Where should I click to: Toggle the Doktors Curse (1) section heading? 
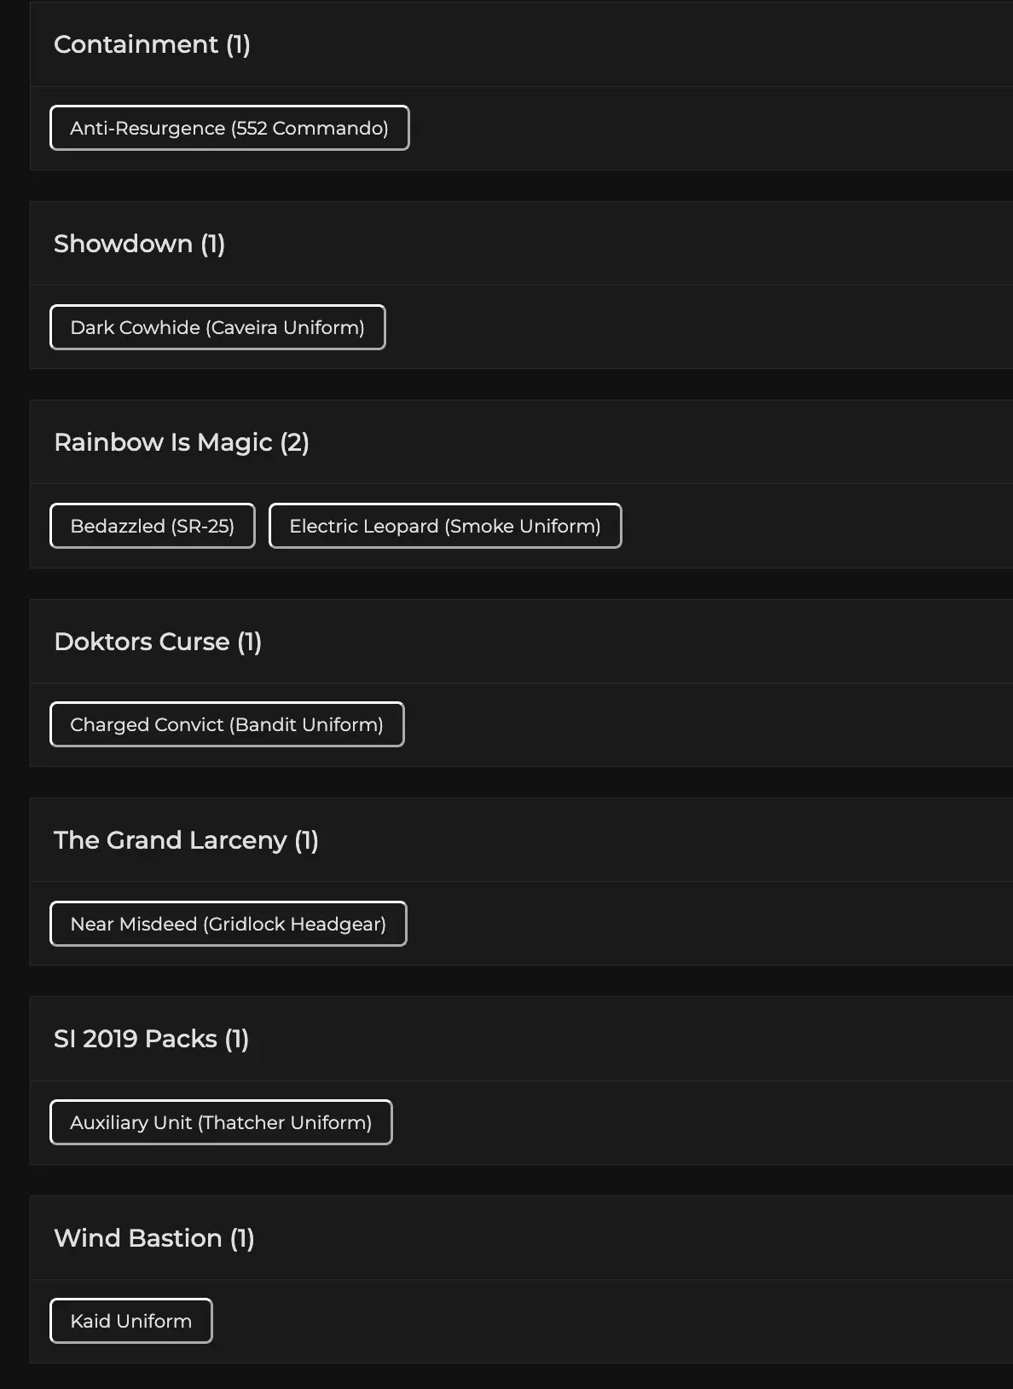point(158,642)
